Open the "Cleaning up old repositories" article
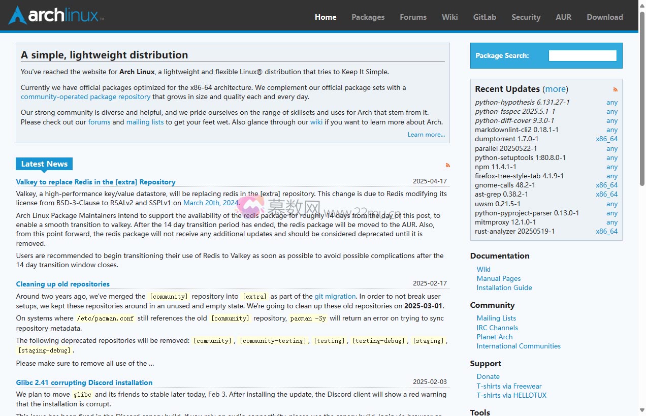This screenshot has width=646, height=416. [62, 284]
